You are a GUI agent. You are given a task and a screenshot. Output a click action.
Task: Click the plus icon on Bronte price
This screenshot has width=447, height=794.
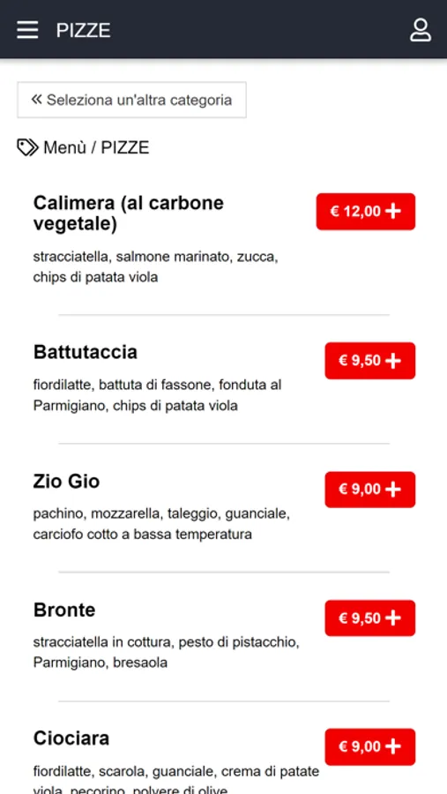(393, 618)
